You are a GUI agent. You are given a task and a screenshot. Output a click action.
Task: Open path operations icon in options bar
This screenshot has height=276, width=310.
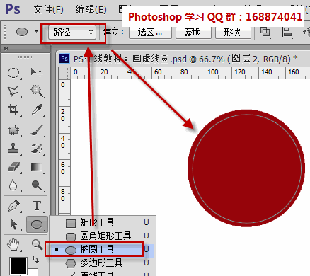[265, 33]
